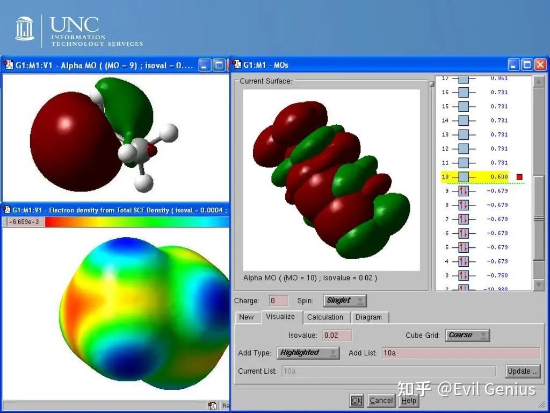Screen dimensions: 550x413
Task: Switch to the Diagram tab
Action: point(368,317)
